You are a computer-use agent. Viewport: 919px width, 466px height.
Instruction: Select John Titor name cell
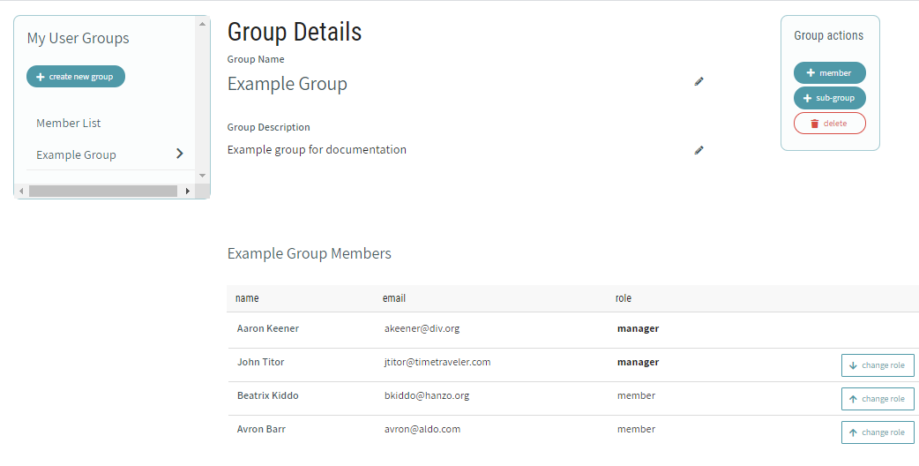point(261,362)
